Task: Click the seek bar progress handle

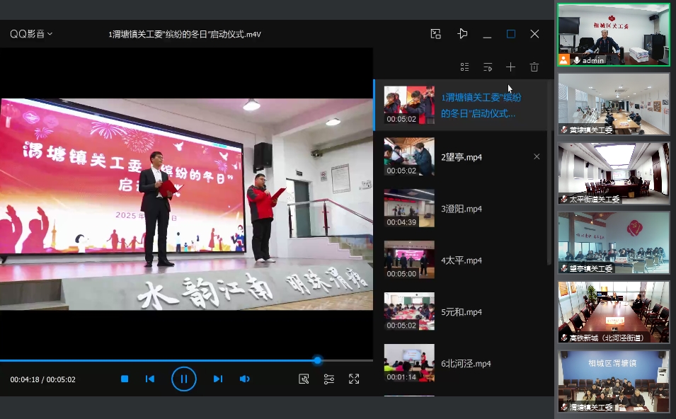Action: click(317, 360)
